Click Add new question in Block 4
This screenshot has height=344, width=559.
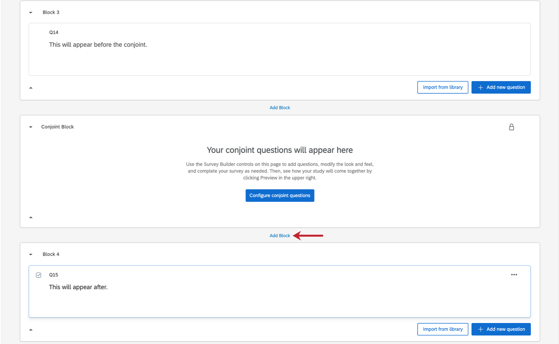tap(501, 329)
